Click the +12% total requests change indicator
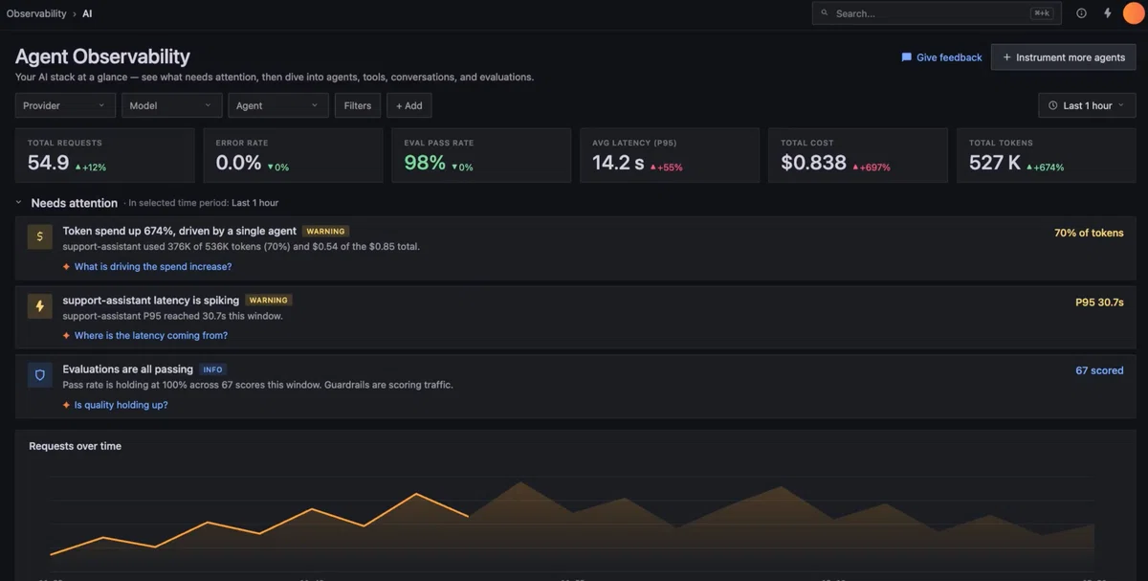The height and width of the screenshot is (581, 1148). [91, 167]
